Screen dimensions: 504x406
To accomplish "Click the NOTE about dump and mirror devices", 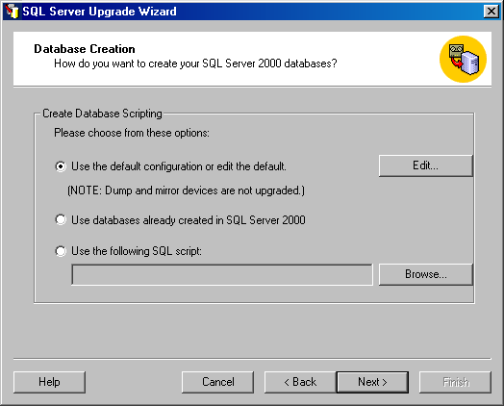I will click(x=186, y=190).
